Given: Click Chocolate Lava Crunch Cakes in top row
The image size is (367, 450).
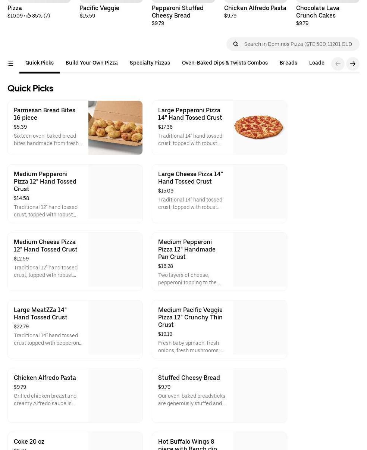Looking at the screenshot, I should click(318, 12).
